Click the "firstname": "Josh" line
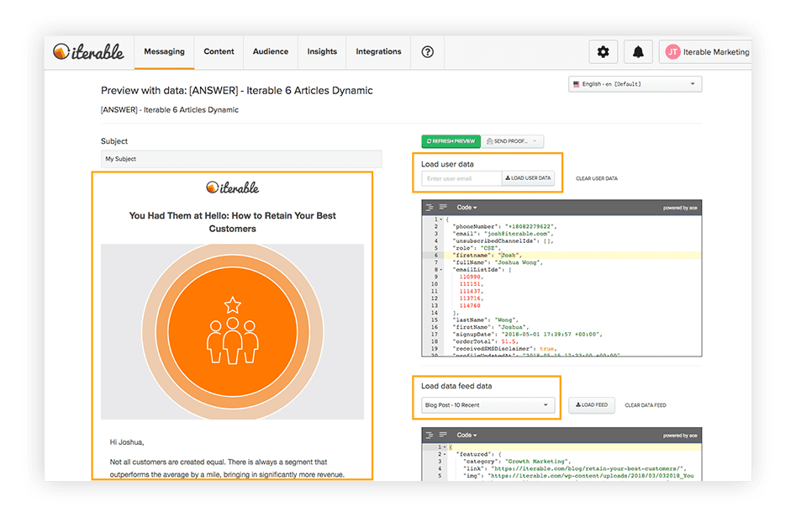796x523 pixels. coord(487,255)
